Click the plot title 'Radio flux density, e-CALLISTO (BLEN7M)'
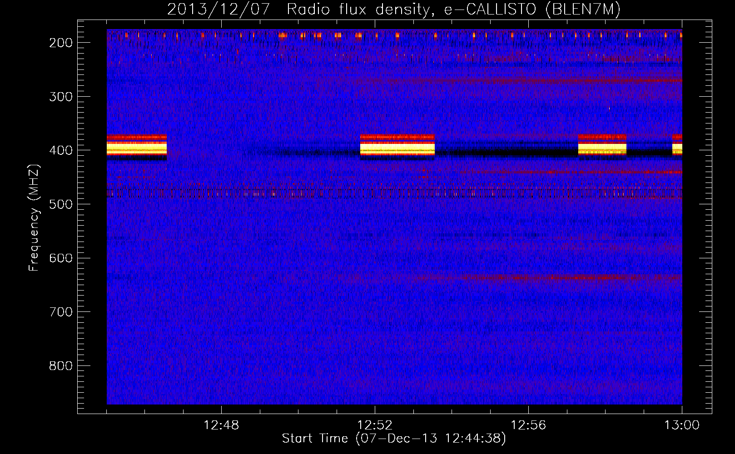 [453, 9]
